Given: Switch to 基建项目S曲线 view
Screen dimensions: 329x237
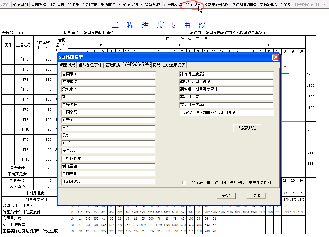Looking at the screenshot, I should coord(244,4).
